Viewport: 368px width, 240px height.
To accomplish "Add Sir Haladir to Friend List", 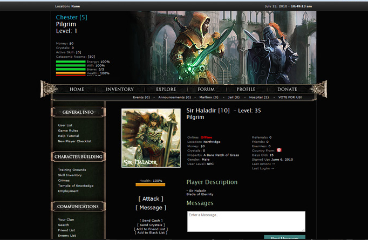I will click(151, 229).
